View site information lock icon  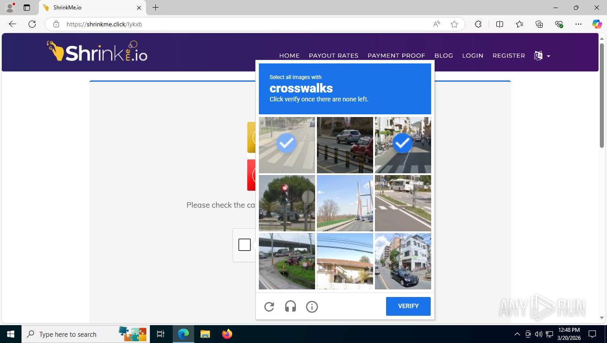click(x=56, y=24)
